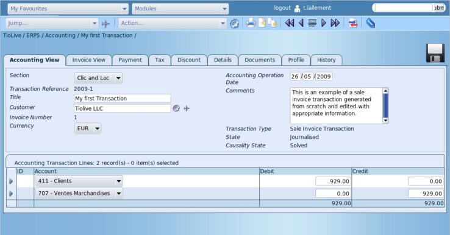This screenshot has width=450, height=235.
Task: Open the 411 - Clients account dropdown
Action: click(x=79, y=181)
